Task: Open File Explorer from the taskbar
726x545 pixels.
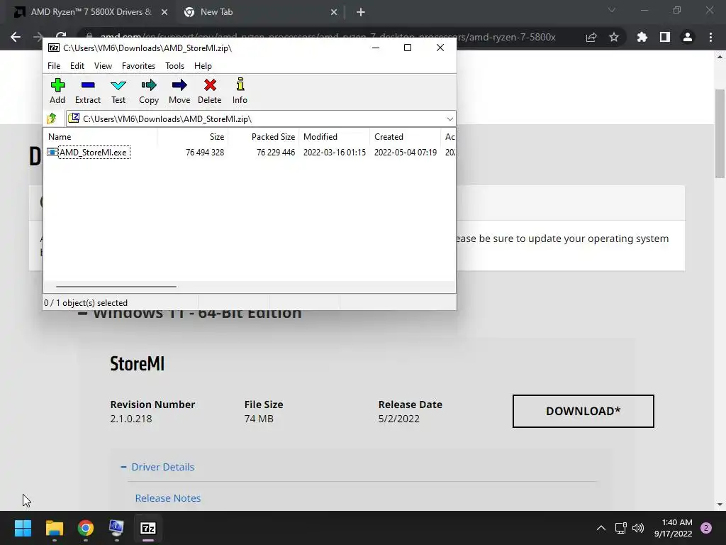Action: tap(54, 528)
